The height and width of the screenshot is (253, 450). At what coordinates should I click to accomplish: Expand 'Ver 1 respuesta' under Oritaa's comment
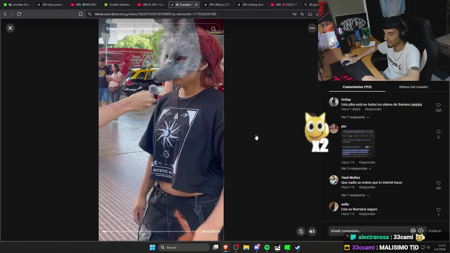(x=355, y=117)
